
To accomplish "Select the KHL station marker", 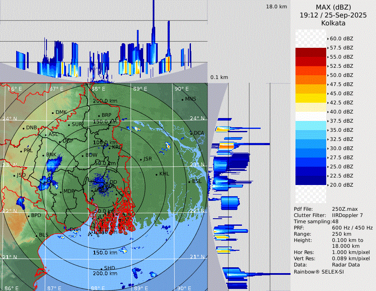I will pyautogui.click(x=156, y=174).
